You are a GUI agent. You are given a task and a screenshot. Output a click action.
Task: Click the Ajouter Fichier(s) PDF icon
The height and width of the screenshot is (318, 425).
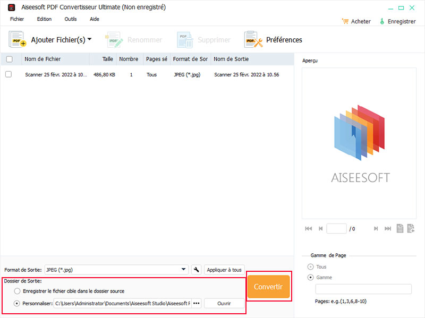(x=18, y=39)
